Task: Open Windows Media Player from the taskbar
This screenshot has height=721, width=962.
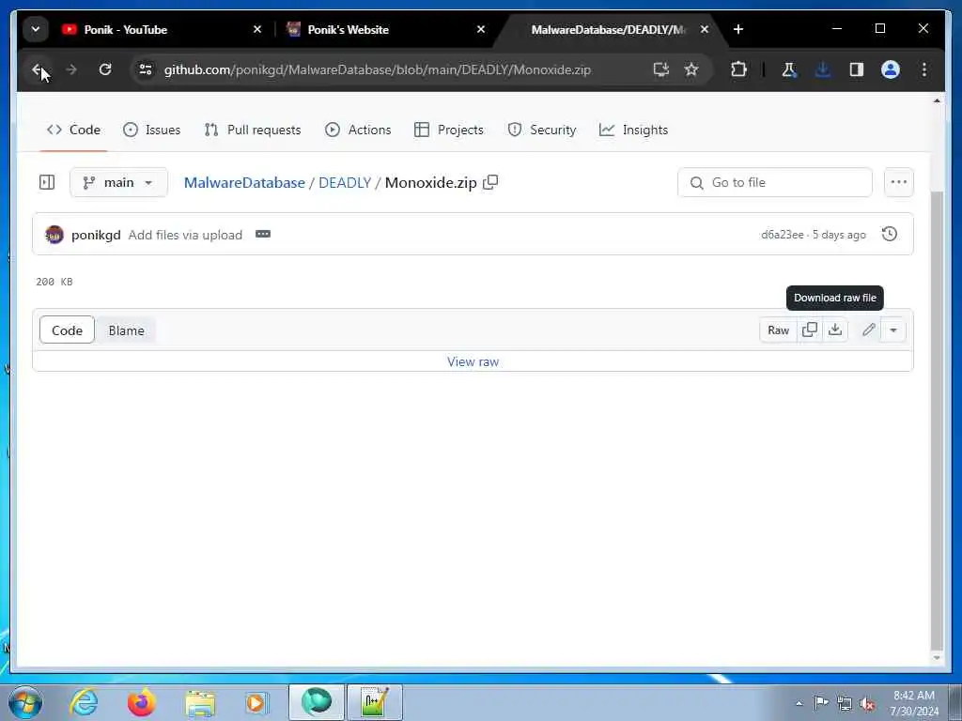Action: pyautogui.click(x=257, y=702)
